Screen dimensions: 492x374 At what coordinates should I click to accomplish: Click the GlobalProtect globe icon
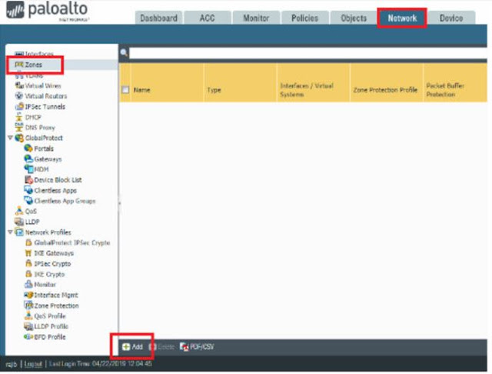[19, 138]
